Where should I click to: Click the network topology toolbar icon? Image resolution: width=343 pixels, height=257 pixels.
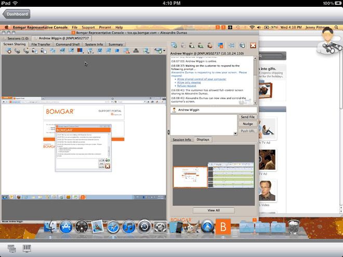click(136, 51)
